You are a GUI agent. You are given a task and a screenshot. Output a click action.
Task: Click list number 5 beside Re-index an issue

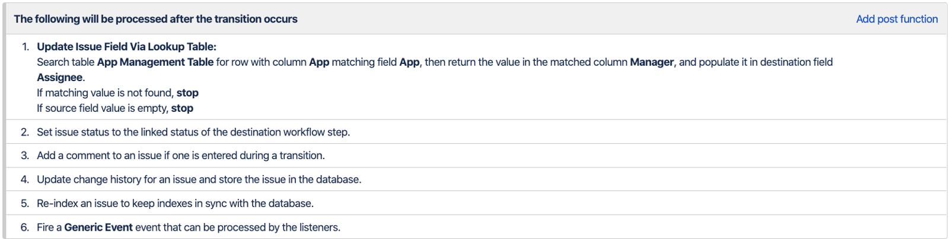25,204
